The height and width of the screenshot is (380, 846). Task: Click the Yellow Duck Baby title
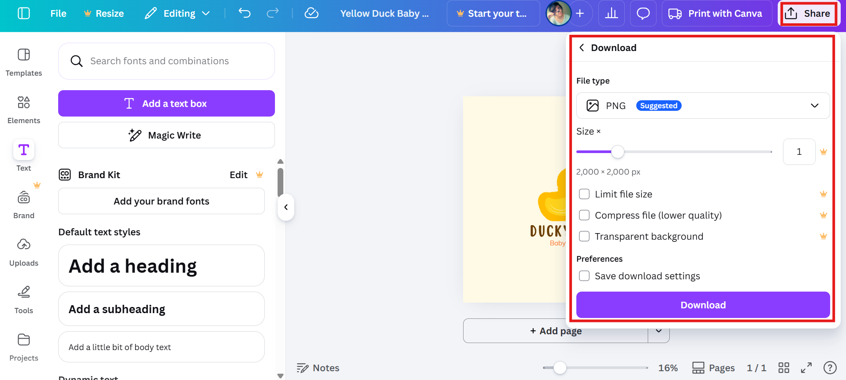(x=384, y=13)
